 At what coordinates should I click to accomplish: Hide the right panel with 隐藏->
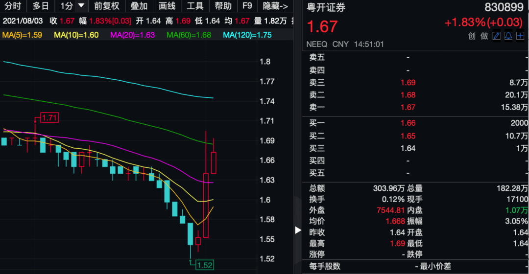pyautogui.click(x=275, y=6)
